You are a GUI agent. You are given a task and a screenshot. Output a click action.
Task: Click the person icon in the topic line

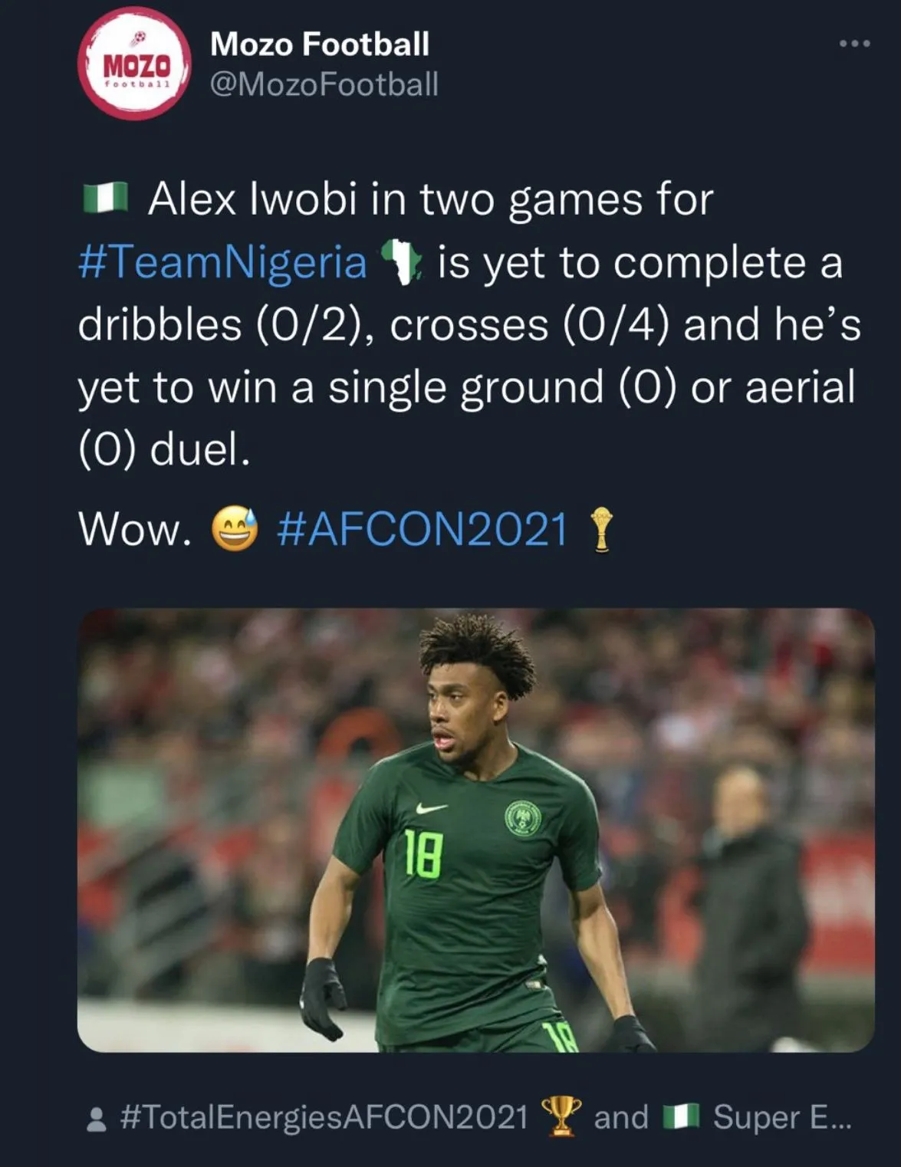(x=97, y=1119)
